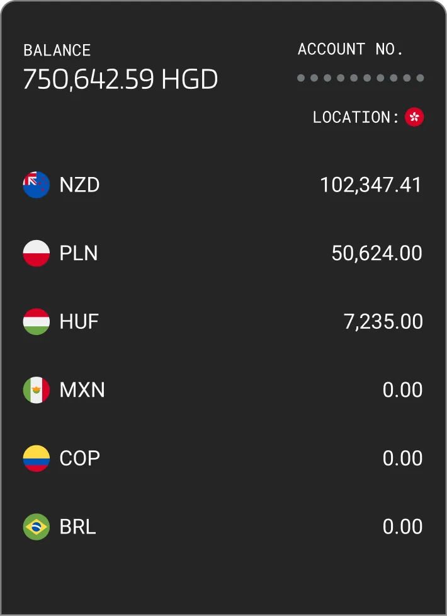Click the ACCOUNT NO. heading
Image resolution: width=447 pixels, height=616 pixels.
[351, 49]
